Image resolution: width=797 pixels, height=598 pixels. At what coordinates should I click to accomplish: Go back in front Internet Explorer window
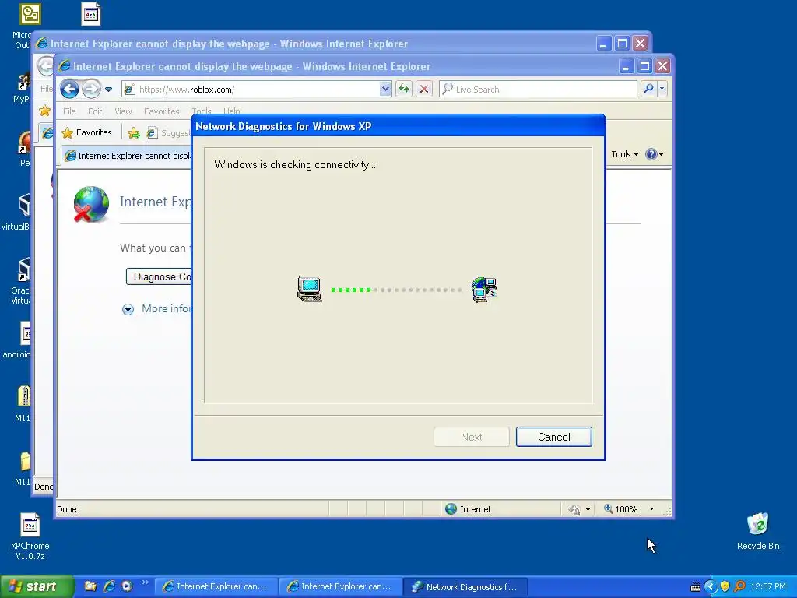coord(69,89)
